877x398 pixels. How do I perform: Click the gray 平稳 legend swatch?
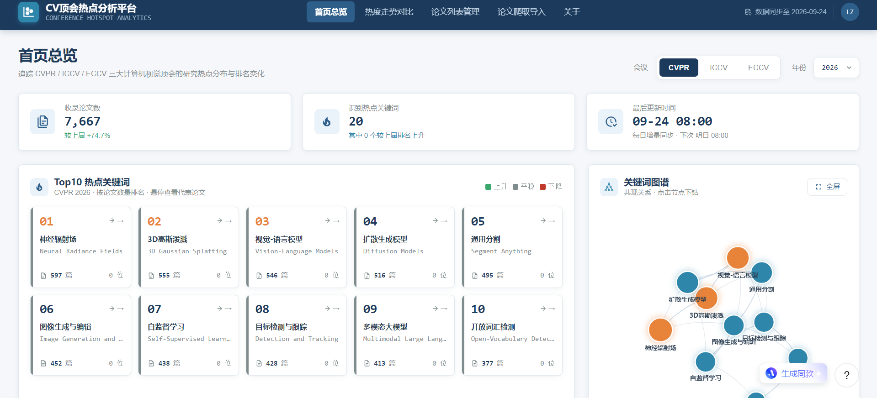pyautogui.click(x=516, y=187)
